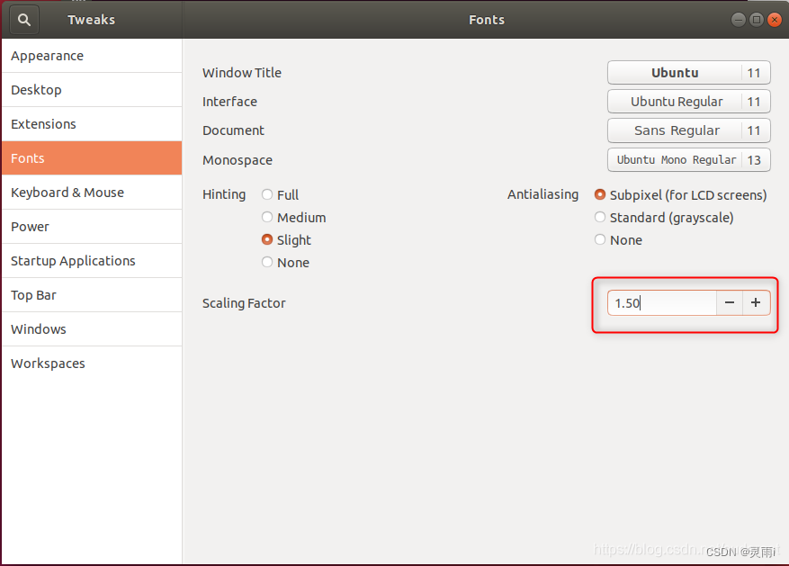Image resolution: width=789 pixels, height=566 pixels.
Task: Click the Hinting label
Action: (224, 194)
